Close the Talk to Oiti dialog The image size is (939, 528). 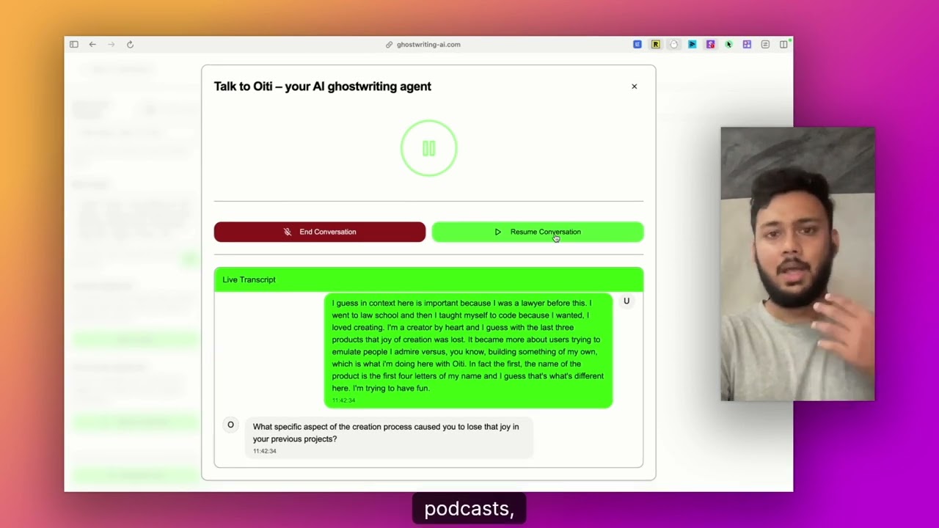[x=635, y=87]
